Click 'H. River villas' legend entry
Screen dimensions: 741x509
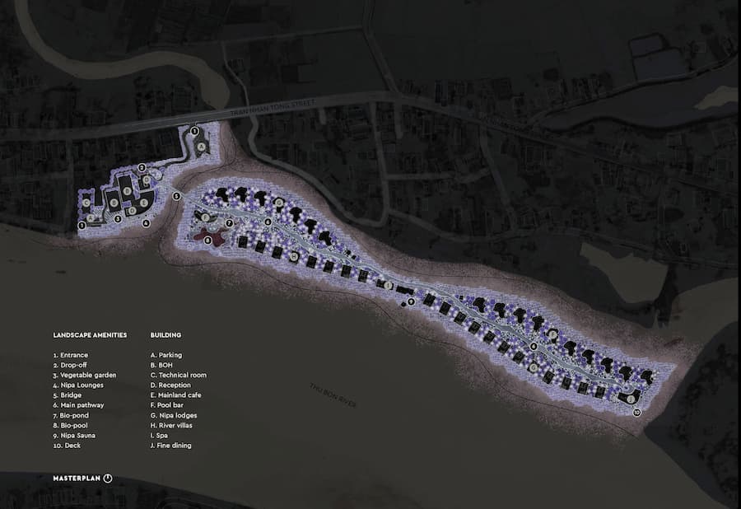point(174,426)
